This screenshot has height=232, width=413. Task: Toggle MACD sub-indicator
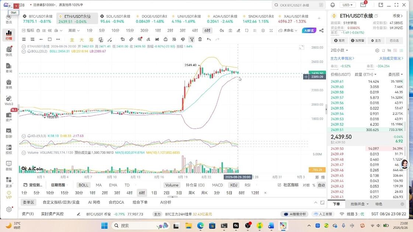(x=217, y=185)
